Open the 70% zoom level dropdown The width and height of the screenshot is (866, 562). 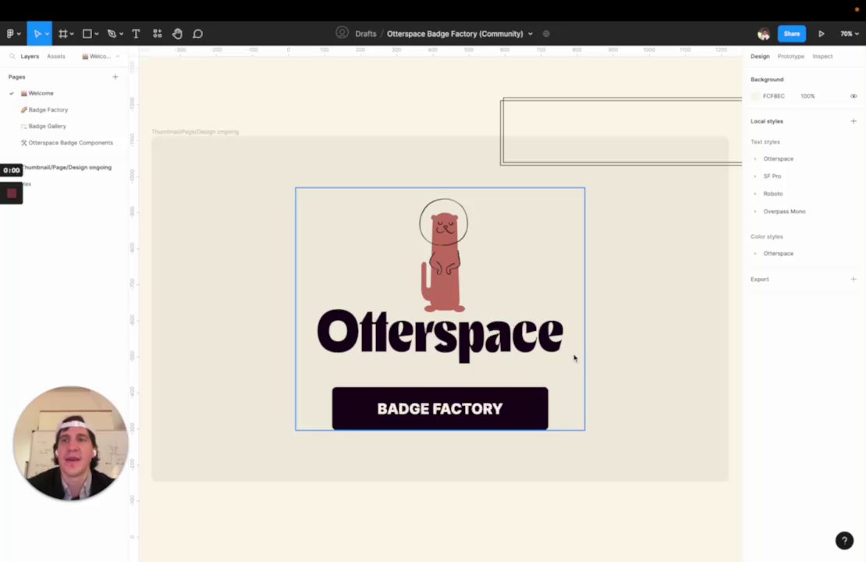[x=849, y=34]
